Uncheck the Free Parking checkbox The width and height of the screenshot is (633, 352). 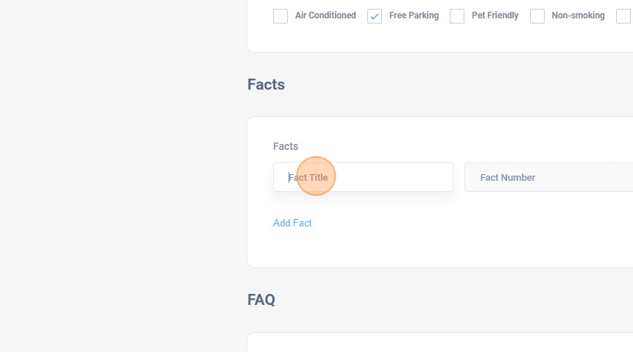point(375,16)
